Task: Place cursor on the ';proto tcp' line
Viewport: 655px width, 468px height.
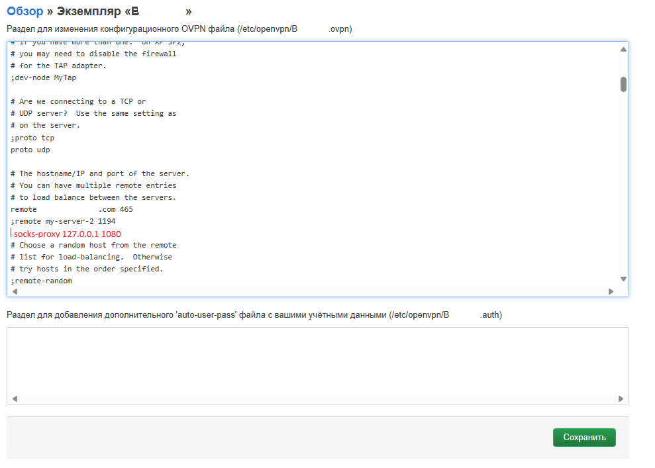Action: pos(32,138)
